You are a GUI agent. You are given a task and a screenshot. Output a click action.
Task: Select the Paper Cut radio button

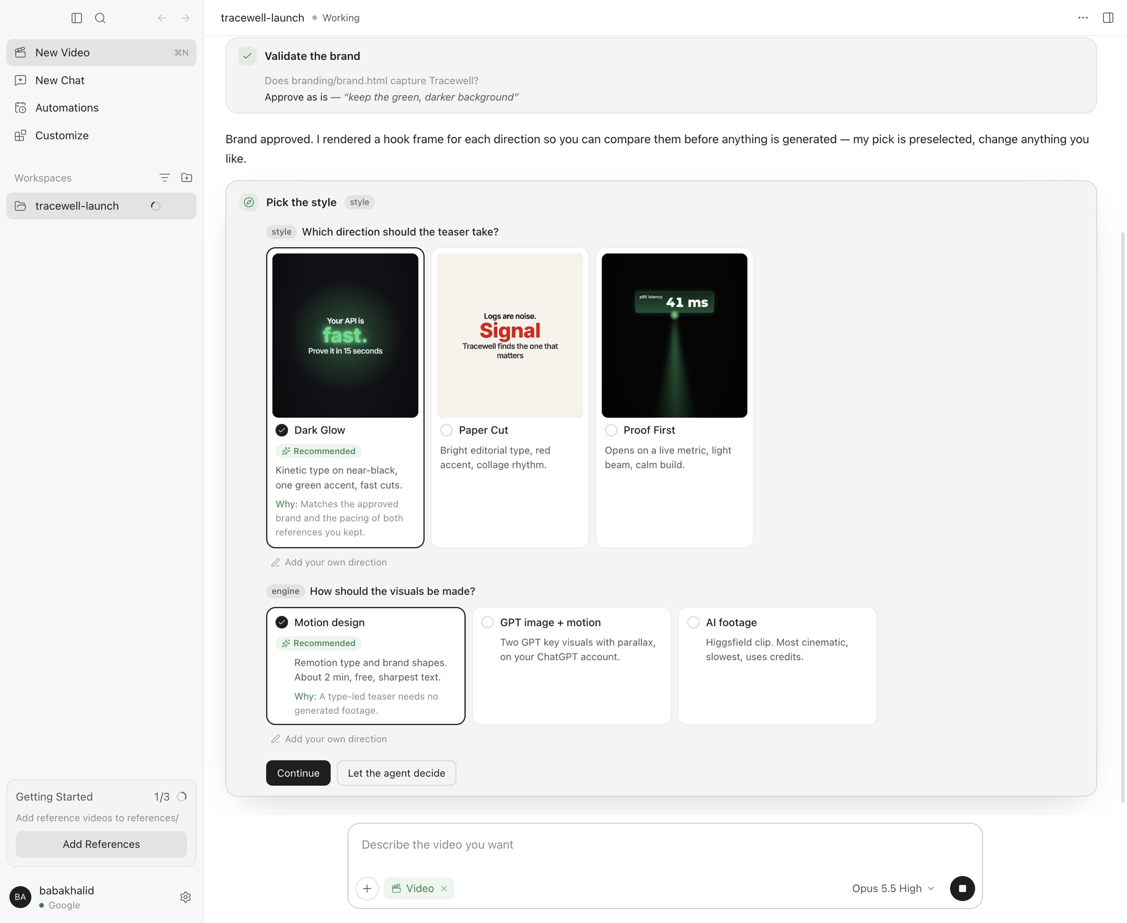(447, 430)
